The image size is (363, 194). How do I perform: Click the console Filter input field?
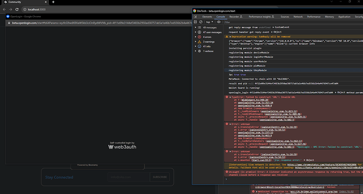pyautogui.click(x=293, y=22)
